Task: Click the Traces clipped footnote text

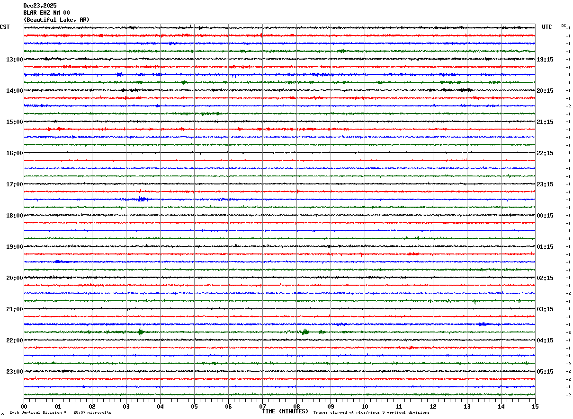Action: coord(371,413)
